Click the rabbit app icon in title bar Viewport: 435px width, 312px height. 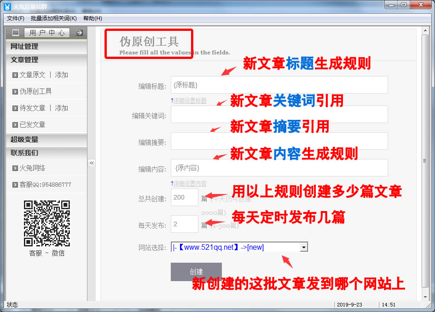7,6
